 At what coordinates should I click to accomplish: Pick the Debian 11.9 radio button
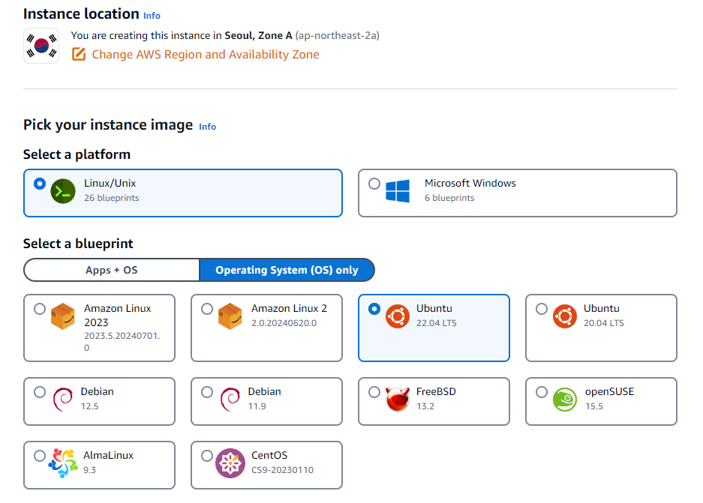pos(206,392)
